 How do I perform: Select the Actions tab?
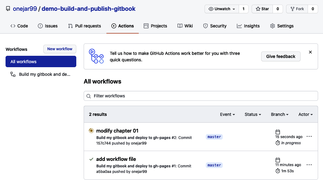tap(122, 26)
